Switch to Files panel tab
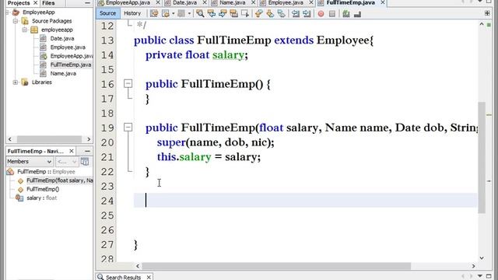This screenshot has height=280, width=498. [x=48, y=3]
